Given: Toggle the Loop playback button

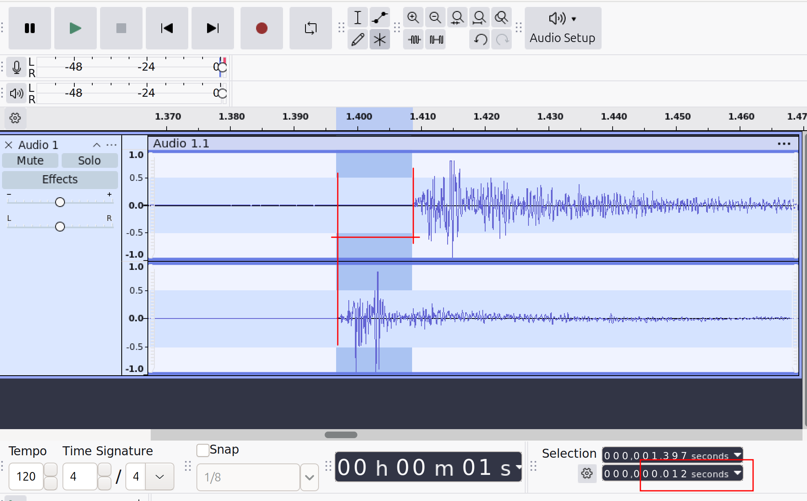Looking at the screenshot, I should click(310, 28).
